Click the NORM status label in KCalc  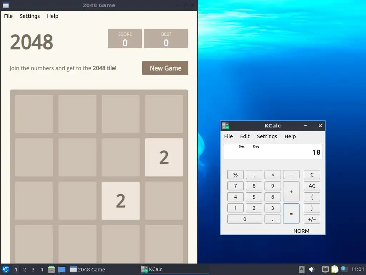pos(301,231)
